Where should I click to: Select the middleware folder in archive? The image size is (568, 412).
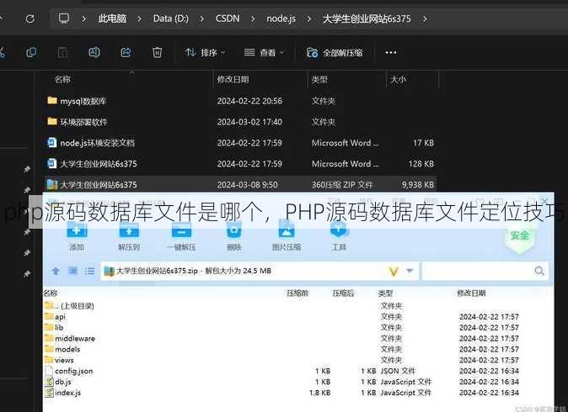298,338
